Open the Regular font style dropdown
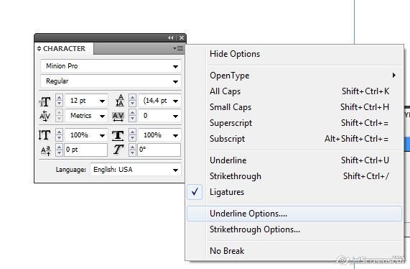 [111, 81]
